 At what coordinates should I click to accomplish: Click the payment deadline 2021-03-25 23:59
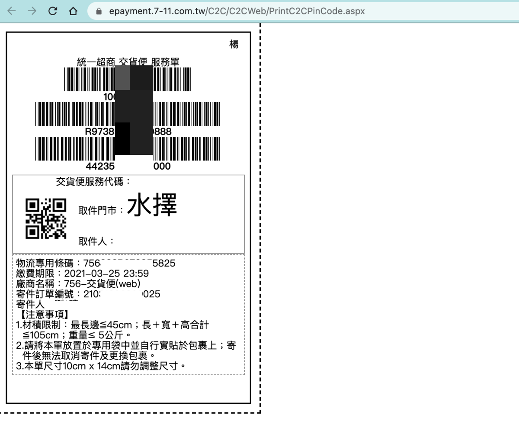pos(106,273)
